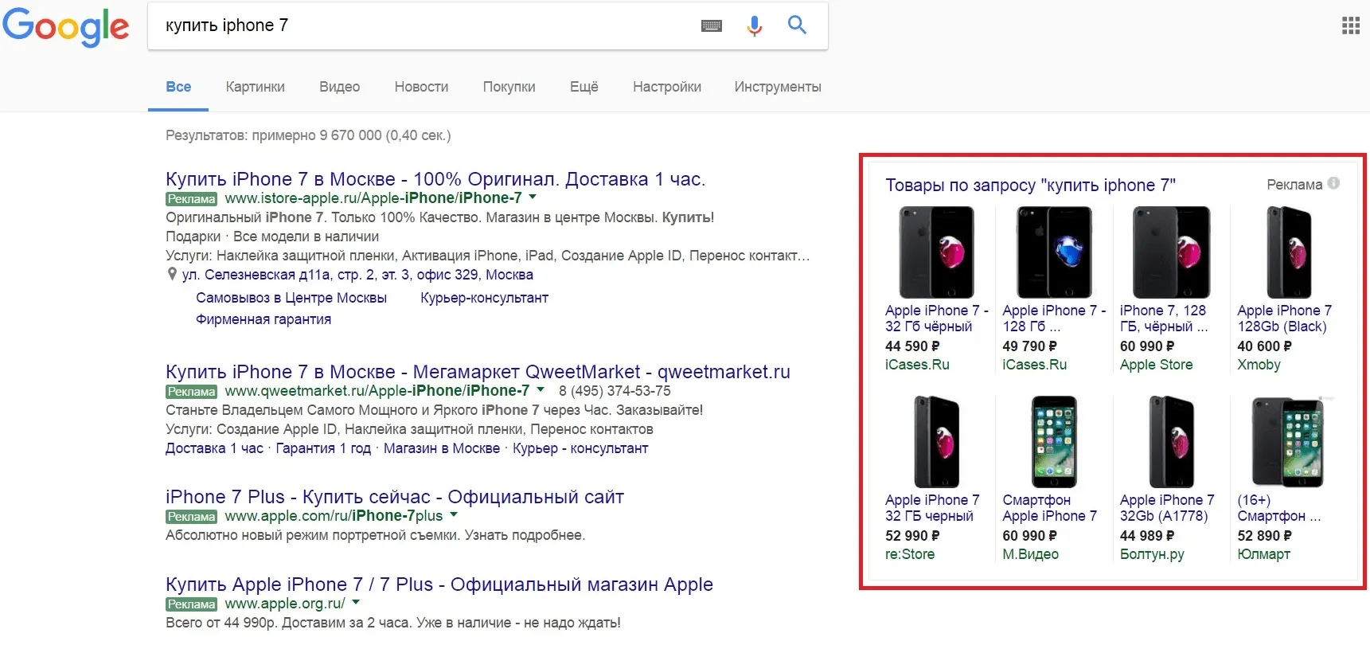Click the 44 590 ₽ price
Image resolution: width=1370 pixels, height=645 pixels.
[x=912, y=346]
